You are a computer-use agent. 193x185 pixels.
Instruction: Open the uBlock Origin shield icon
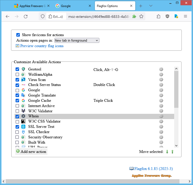coord(167,16)
